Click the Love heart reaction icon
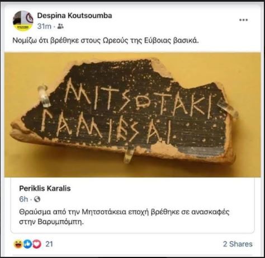Screen dimensions: 265x258 37,244
